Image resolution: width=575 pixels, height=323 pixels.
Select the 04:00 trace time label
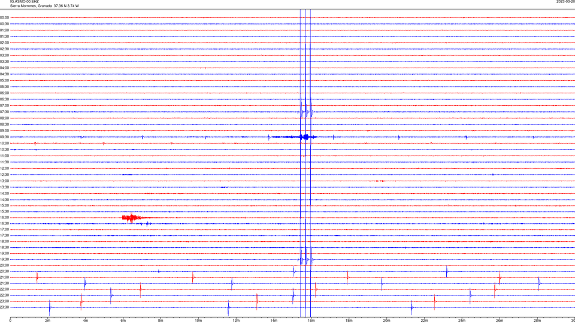pyautogui.click(x=4, y=68)
